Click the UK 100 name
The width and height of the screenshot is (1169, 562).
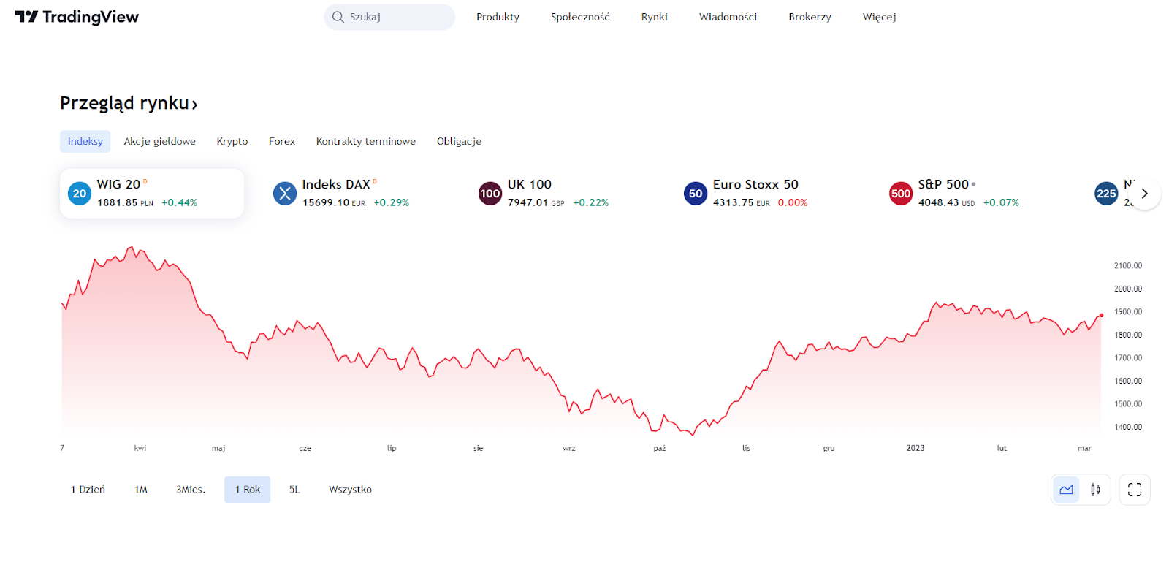(x=530, y=185)
